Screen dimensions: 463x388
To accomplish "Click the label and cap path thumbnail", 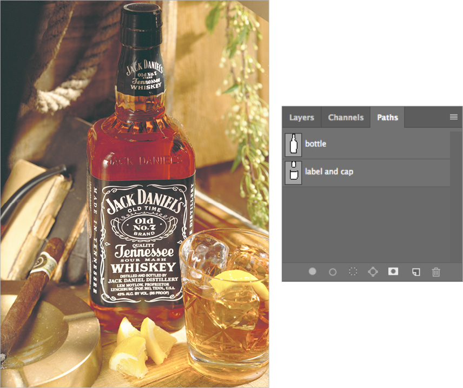I will click(293, 173).
